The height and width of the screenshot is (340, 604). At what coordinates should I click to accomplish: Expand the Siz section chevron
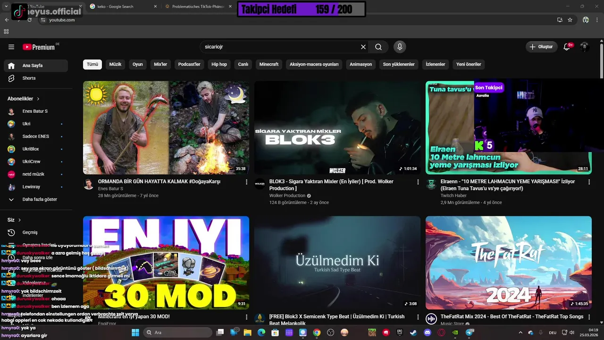(x=20, y=220)
